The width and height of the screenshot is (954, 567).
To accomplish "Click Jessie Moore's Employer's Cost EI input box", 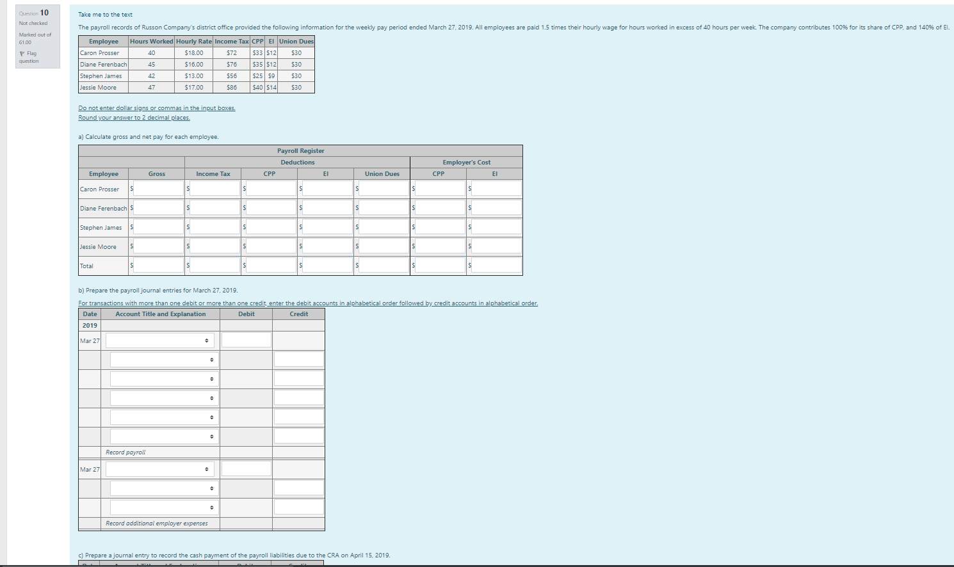I will [495, 245].
